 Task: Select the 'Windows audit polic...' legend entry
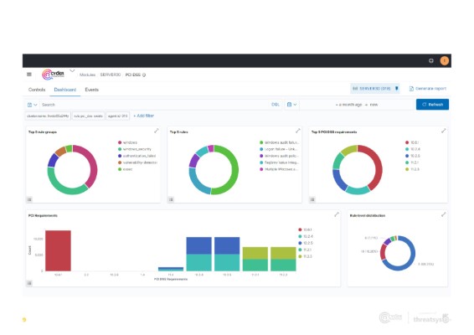[x=280, y=156]
